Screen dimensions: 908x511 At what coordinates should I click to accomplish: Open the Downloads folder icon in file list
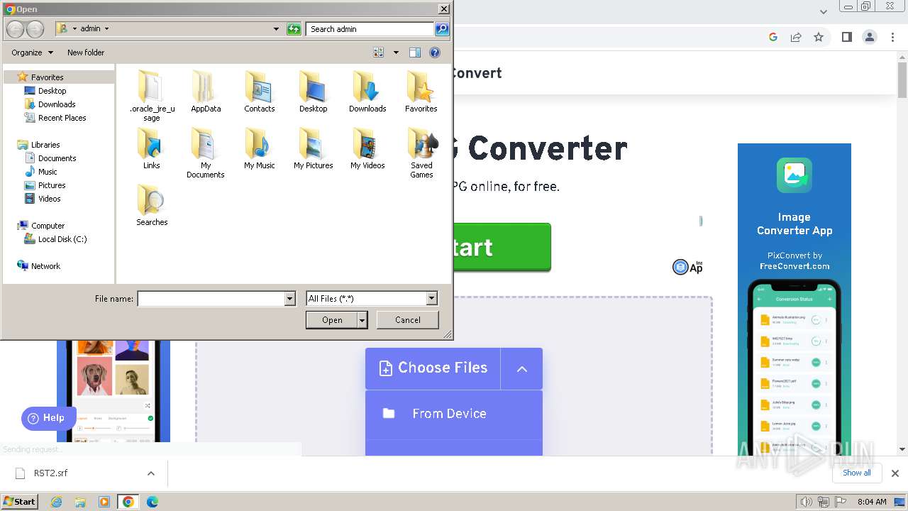(x=367, y=92)
